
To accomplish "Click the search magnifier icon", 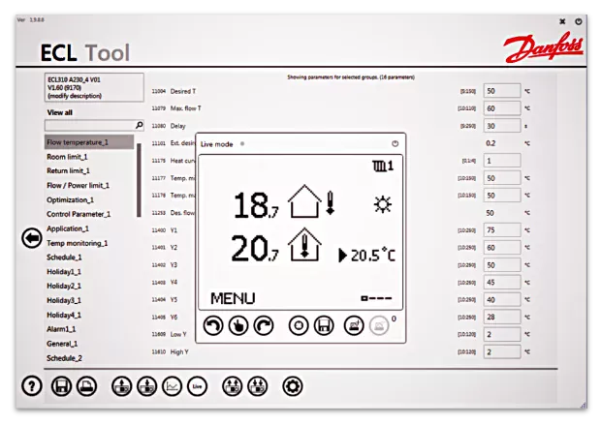I will tap(140, 125).
